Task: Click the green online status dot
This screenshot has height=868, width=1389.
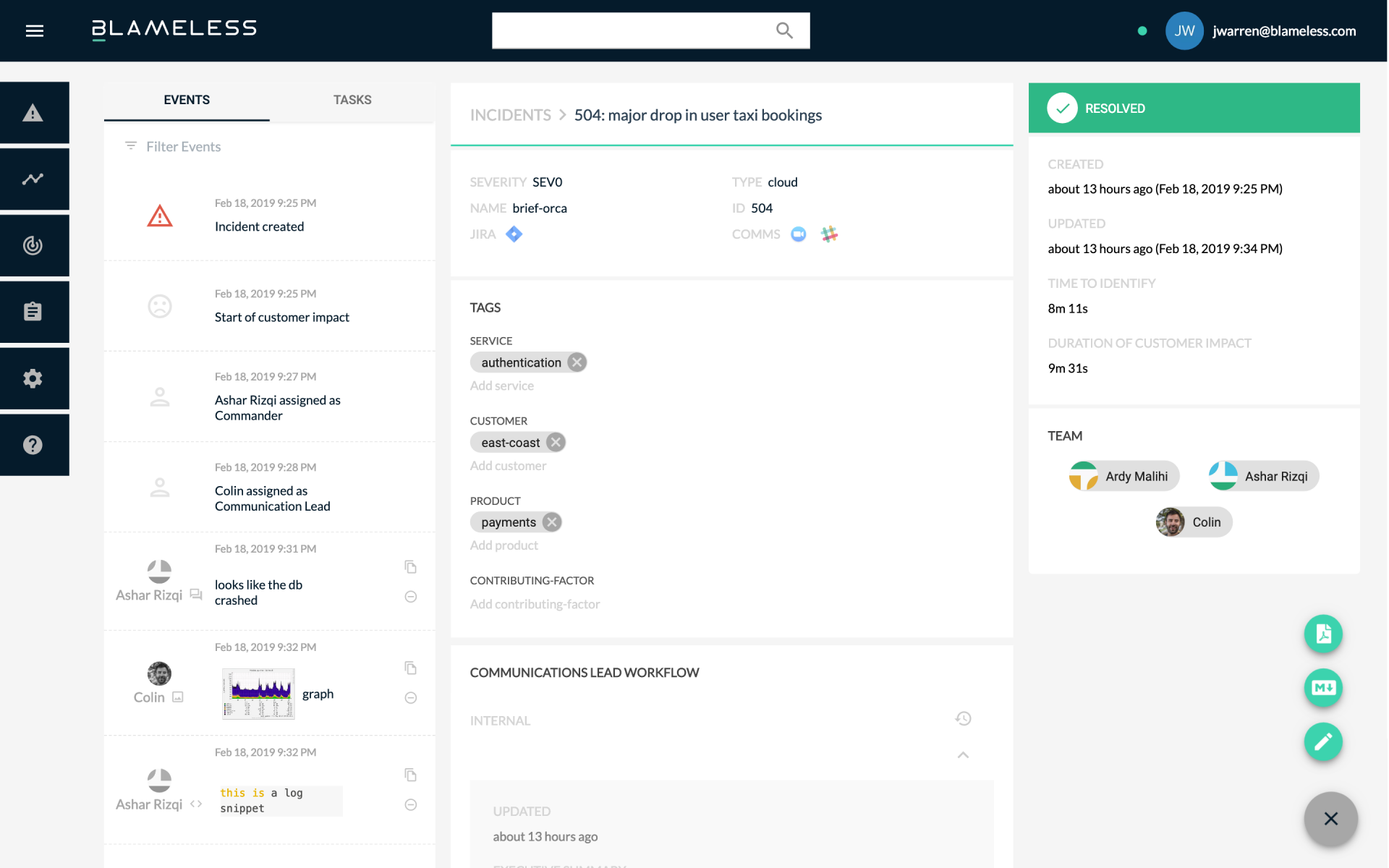Action: 1142,31
